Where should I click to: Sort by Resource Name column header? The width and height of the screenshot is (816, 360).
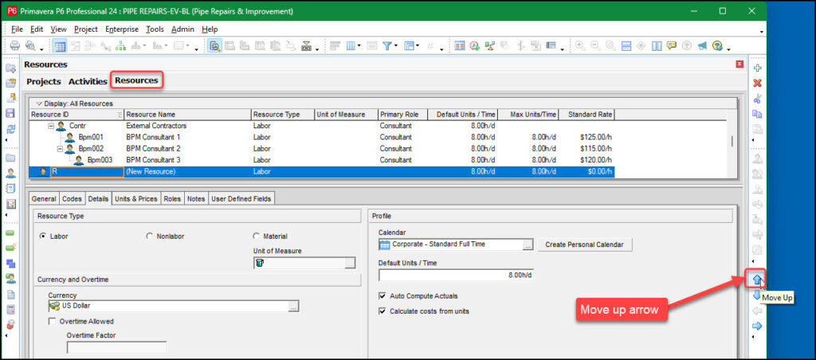click(188, 115)
